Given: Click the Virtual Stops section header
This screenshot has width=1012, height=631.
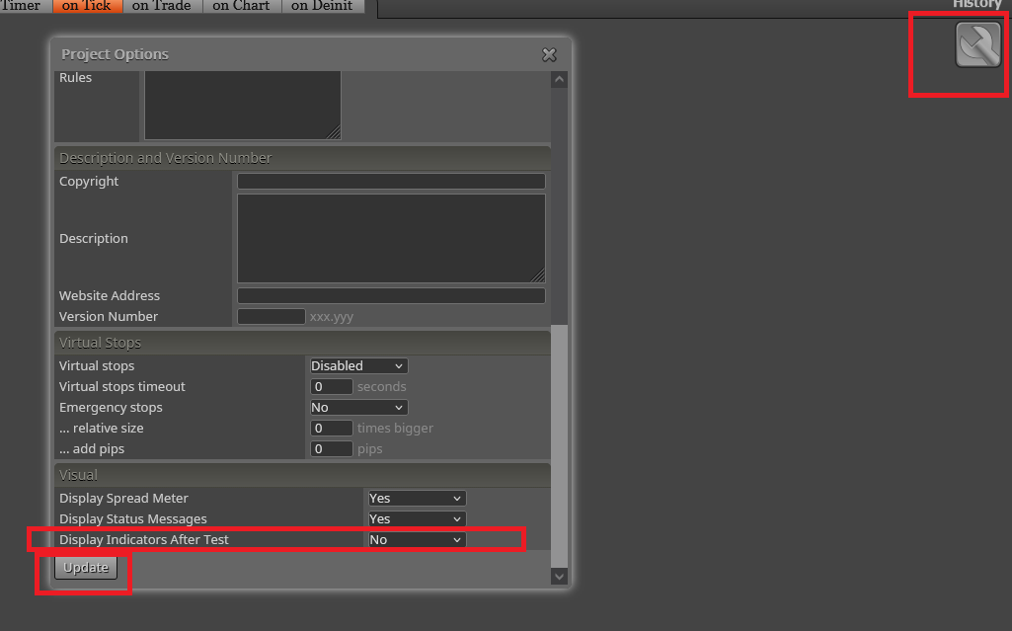Looking at the screenshot, I should (x=303, y=343).
